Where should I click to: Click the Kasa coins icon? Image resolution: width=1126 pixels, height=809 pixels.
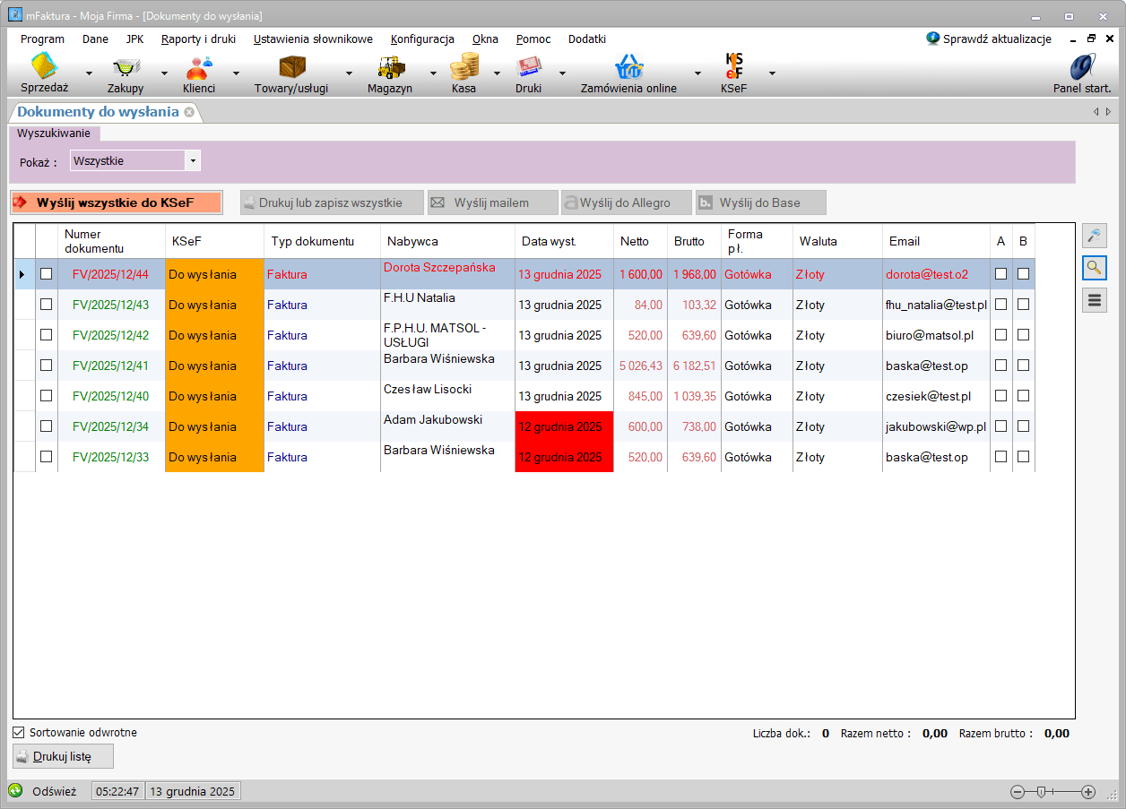tap(463, 68)
